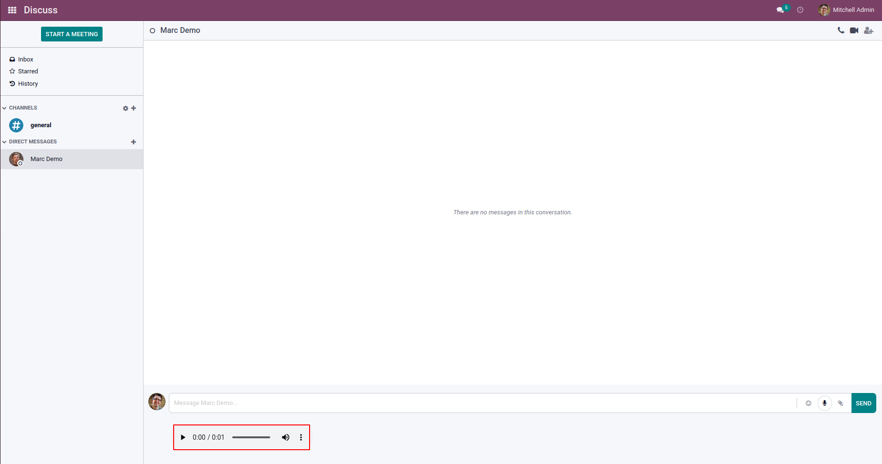The height and width of the screenshot is (464, 882).
Task: Open the activities clock icon
Action: [800, 10]
